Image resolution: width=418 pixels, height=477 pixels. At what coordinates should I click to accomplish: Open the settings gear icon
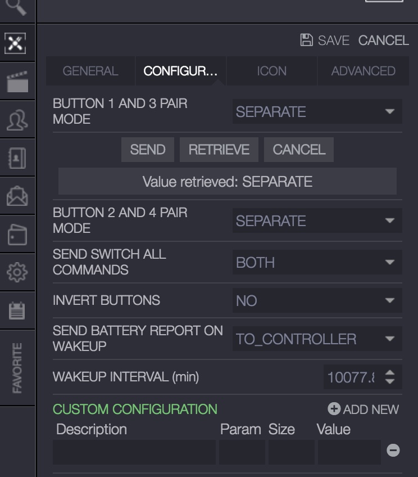click(17, 272)
